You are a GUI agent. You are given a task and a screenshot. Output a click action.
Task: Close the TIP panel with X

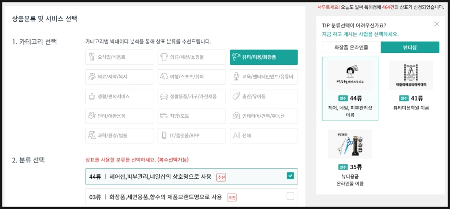[437, 24]
